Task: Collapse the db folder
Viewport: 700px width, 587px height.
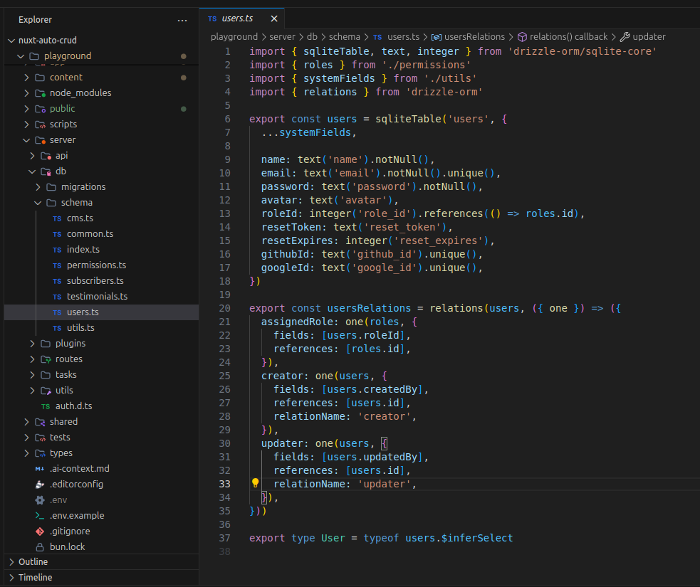Action: (x=32, y=171)
